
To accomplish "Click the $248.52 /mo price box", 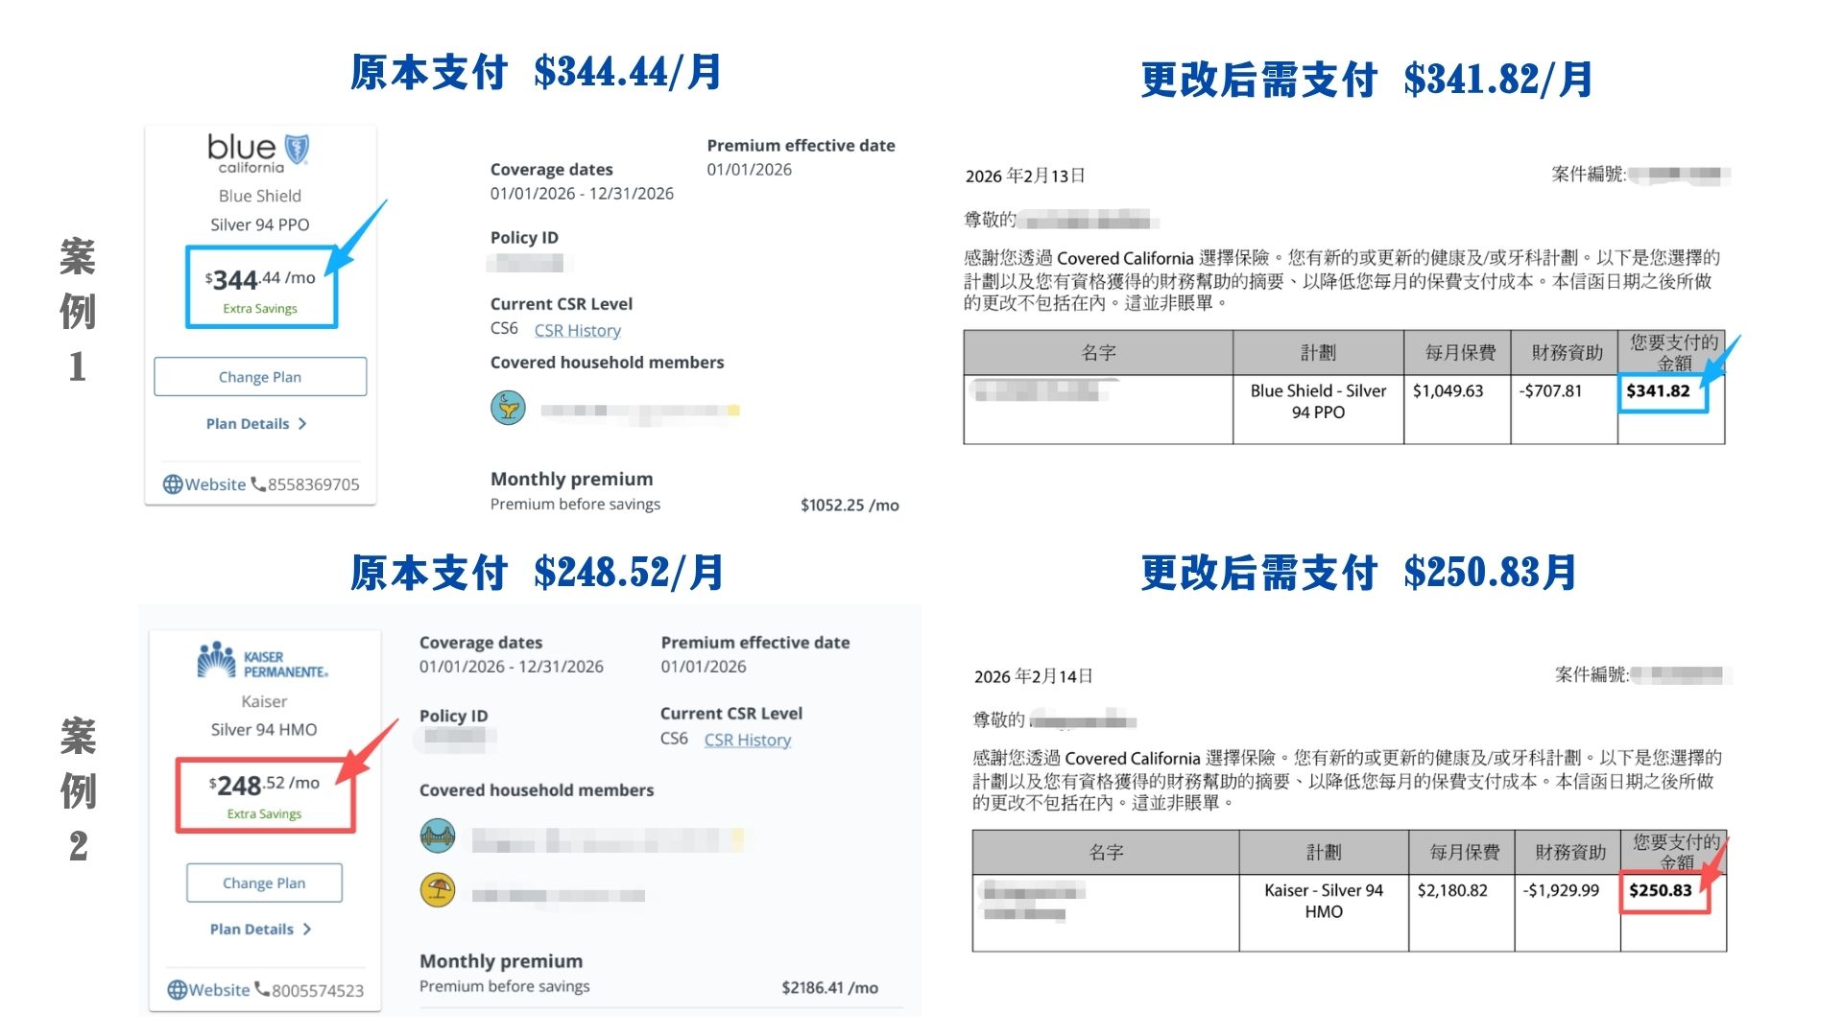I will [x=265, y=794].
